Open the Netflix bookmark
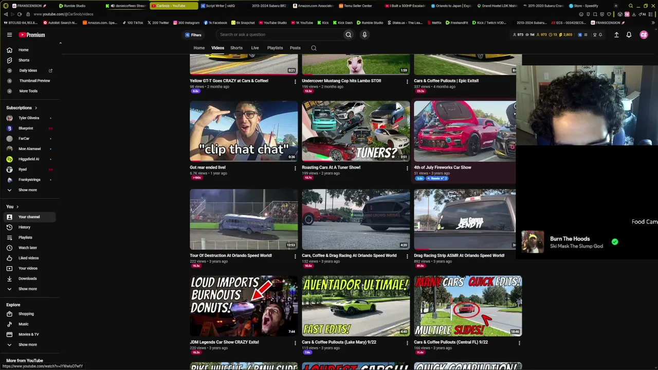The image size is (658, 370). [x=434, y=23]
